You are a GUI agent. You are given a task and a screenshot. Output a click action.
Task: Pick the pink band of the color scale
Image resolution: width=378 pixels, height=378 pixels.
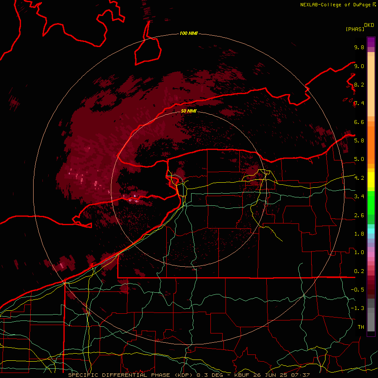click(371, 255)
